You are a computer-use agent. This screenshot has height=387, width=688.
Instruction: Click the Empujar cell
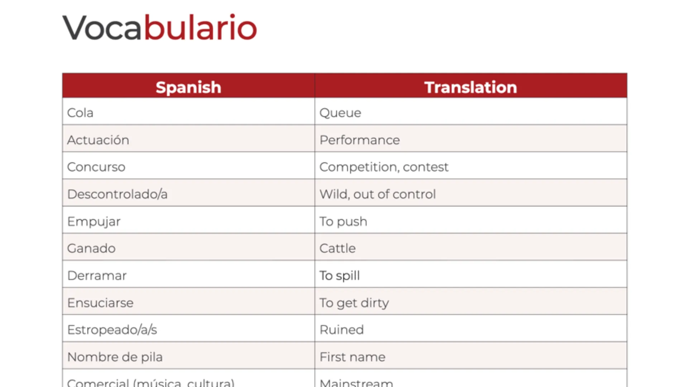[x=94, y=221]
